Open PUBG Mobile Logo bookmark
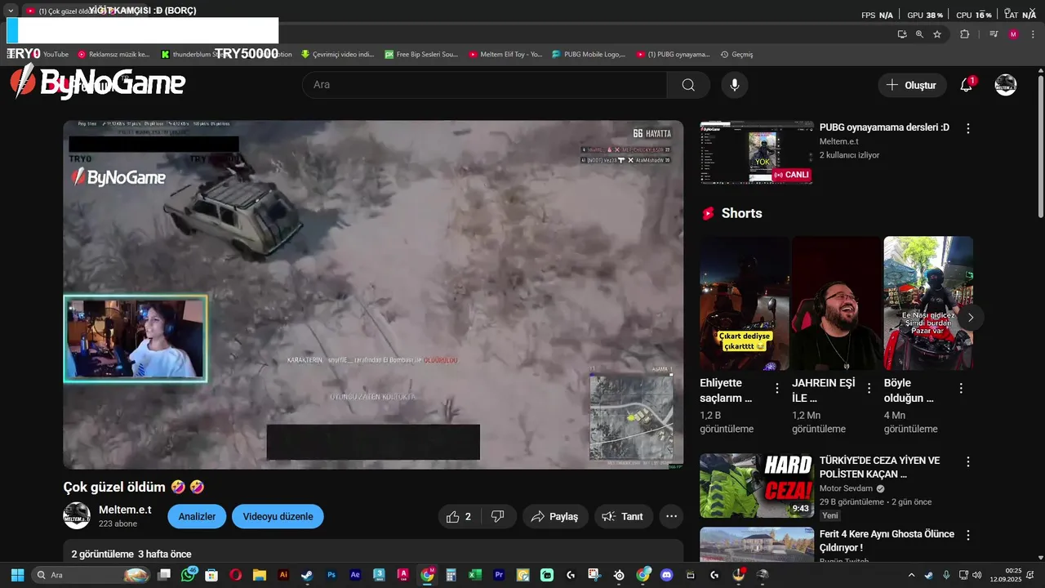 point(589,54)
